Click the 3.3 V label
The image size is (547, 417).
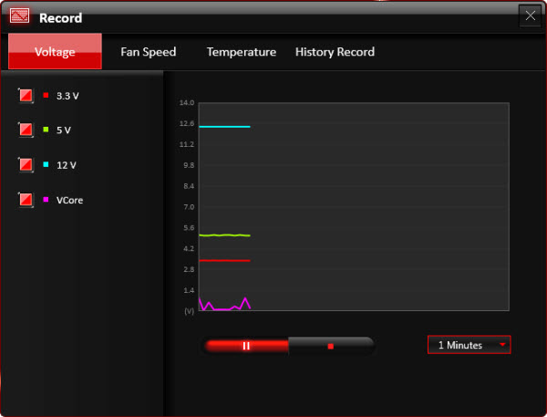pos(67,96)
